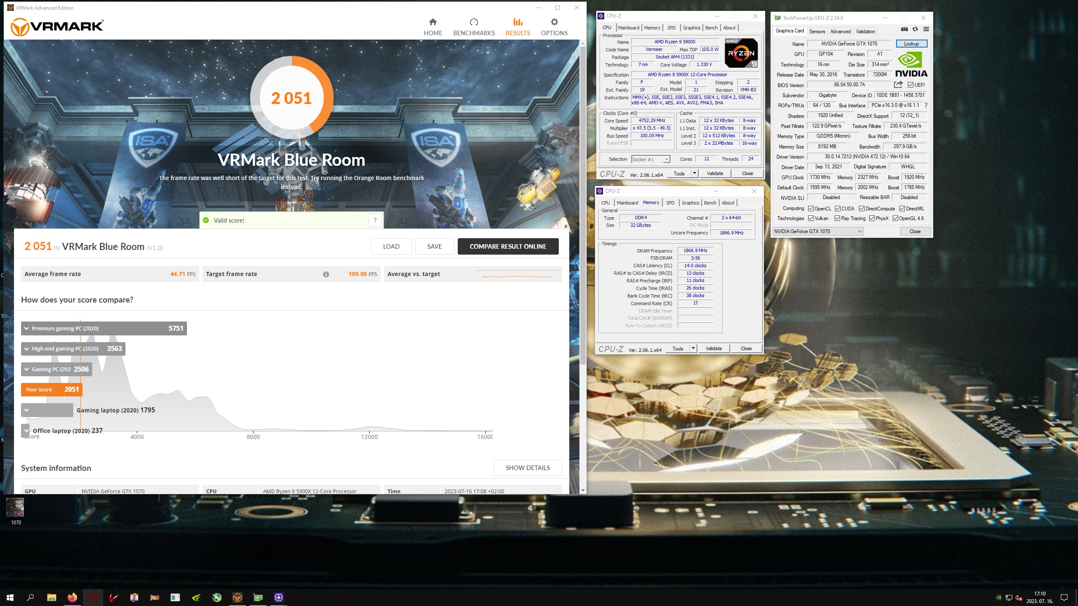Viewport: 1078px width, 606px height.
Task: Click the target frame rate info icon
Action: pyautogui.click(x=326, y=274)
